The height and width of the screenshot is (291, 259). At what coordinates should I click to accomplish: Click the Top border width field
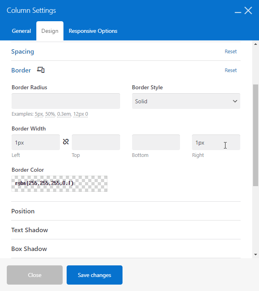(96, 142)
